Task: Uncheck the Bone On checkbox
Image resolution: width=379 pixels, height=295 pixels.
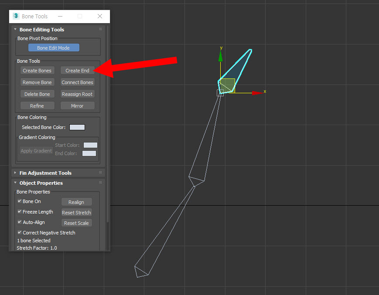Action: [20, 201]
